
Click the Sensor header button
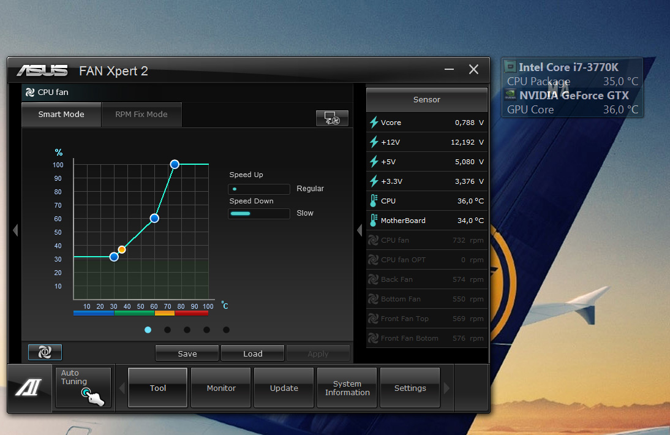[426, 100]
